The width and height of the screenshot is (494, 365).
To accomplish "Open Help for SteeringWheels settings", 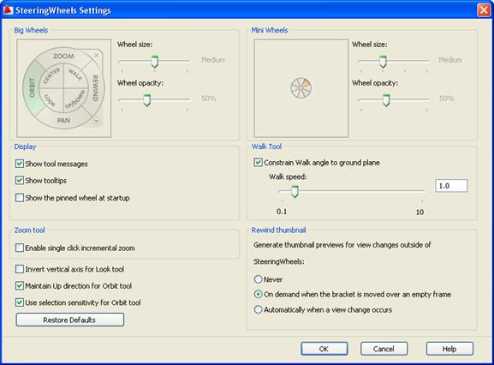I will click(x=449, y=349).
